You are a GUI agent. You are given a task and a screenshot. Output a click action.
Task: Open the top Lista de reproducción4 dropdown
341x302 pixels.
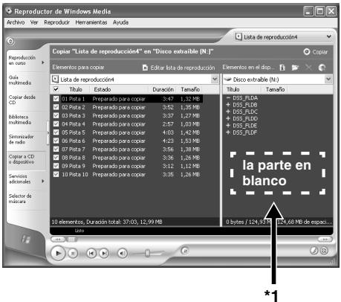tap(328, 36)
